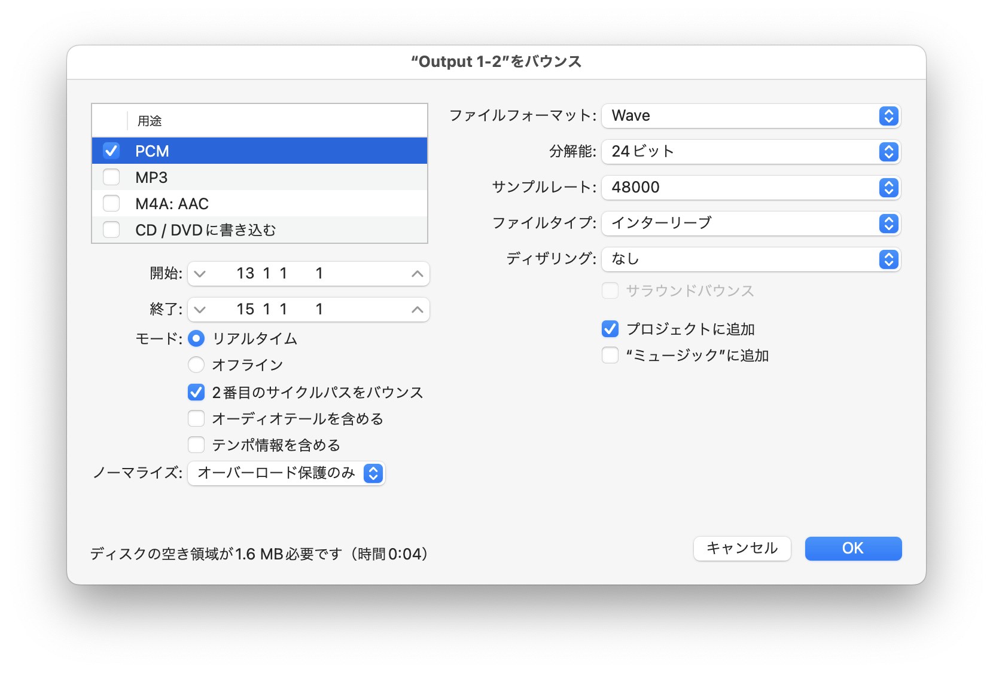Open the サンプルレート 48000 dropdown
This screenshot has height=673, width=993.
(x=751, y=188)
